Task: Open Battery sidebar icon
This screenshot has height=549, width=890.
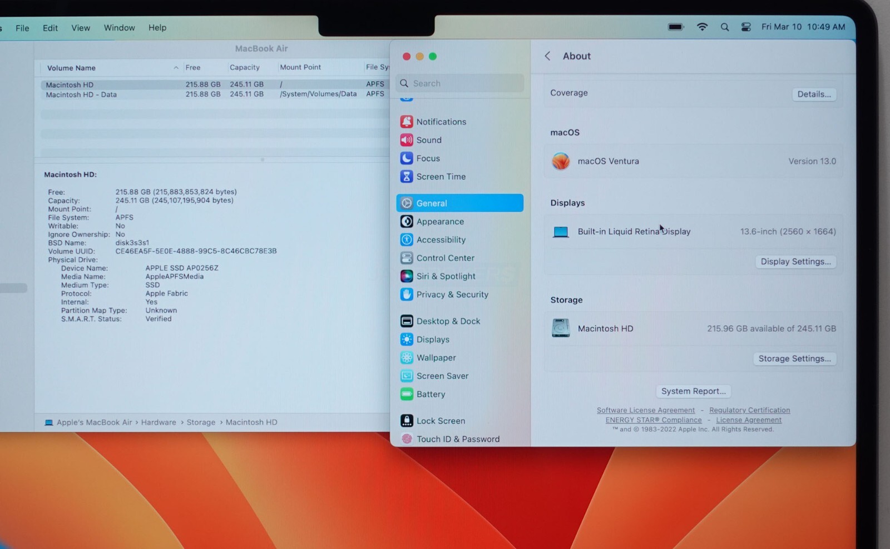Action: pos(407,395)
